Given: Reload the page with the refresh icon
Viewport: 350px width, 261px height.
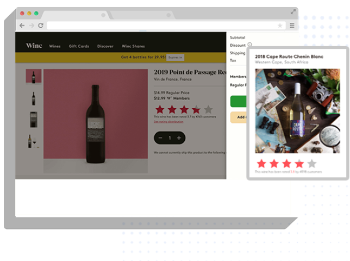Looking at the screenshot, I should click(x=41, y=26).
